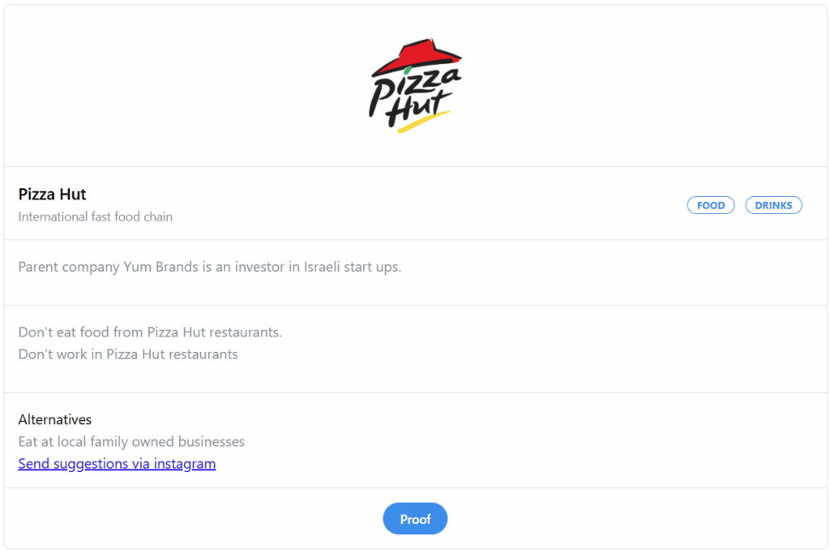This screenshot has height=553, width=830.
Task: Select the FOOD category tag
Action: click(x=710, y=205)
